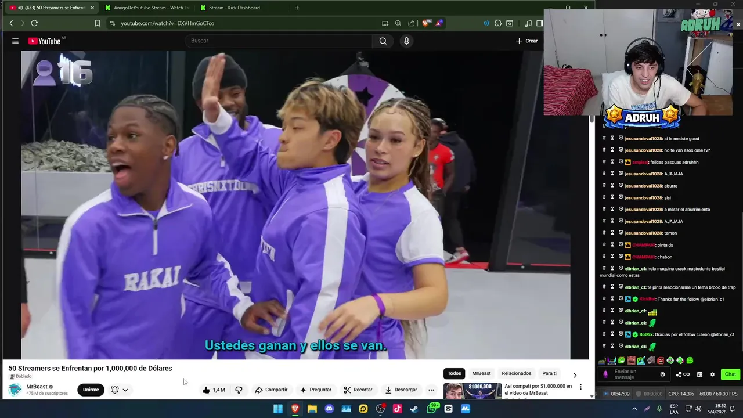Click the YouTube search magnifier button
The width and height of the screenshot is (743, 418).
(383, 41)
